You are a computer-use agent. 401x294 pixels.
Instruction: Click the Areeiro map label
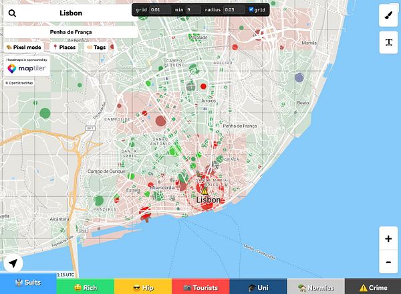pos(223,63)
